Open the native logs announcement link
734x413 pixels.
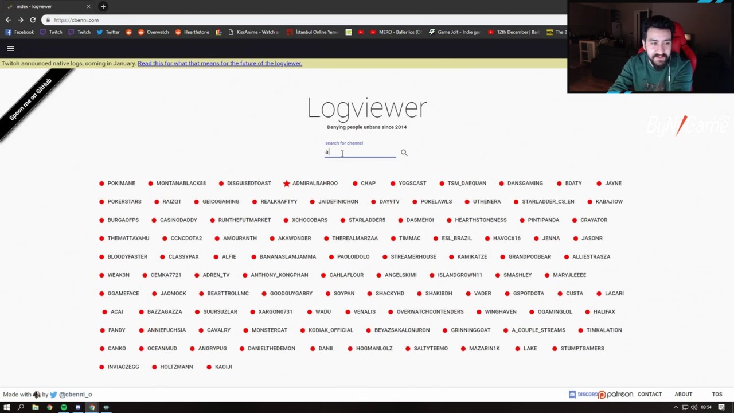pos(220,63)
